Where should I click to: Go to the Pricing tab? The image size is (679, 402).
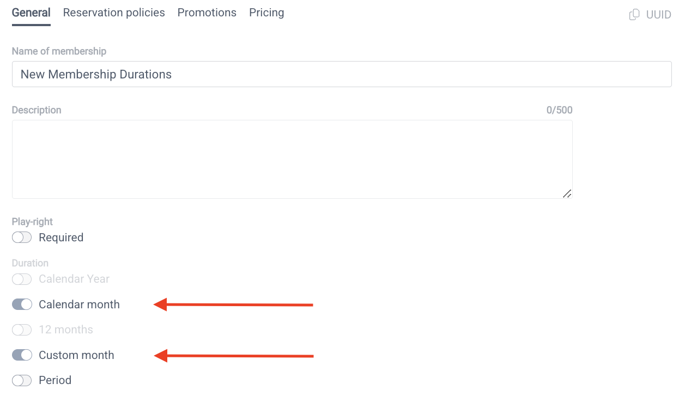coord(266,13)
